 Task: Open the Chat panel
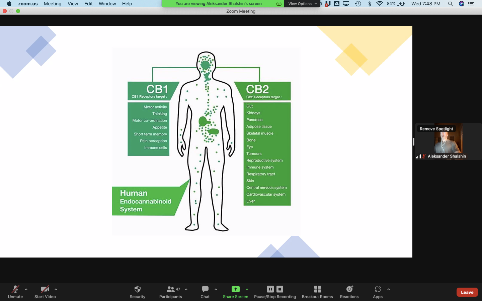(205, 292)
